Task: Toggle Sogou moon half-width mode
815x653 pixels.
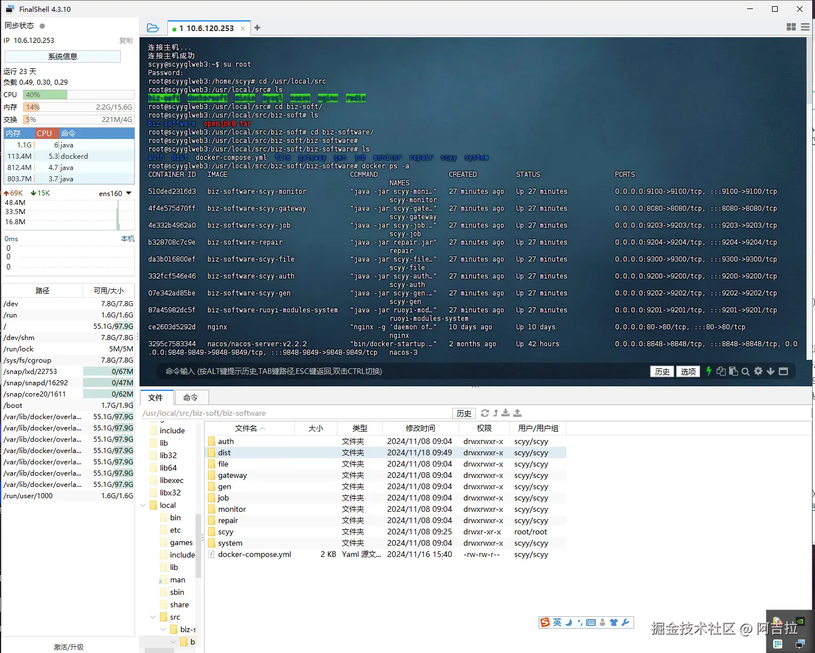Action: pyautogui.click(x=569, y=622)
